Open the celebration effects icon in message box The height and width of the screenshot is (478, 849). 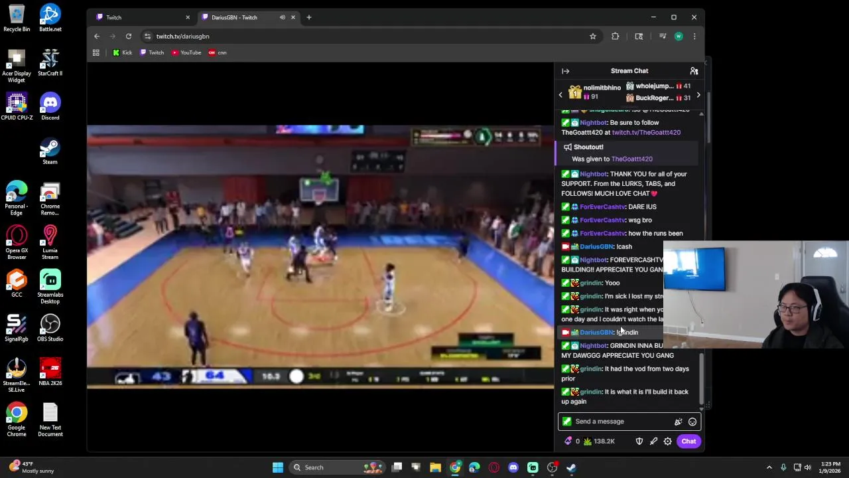tap(678, 422)
